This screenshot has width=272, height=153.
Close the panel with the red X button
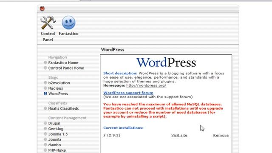[42, 8]
